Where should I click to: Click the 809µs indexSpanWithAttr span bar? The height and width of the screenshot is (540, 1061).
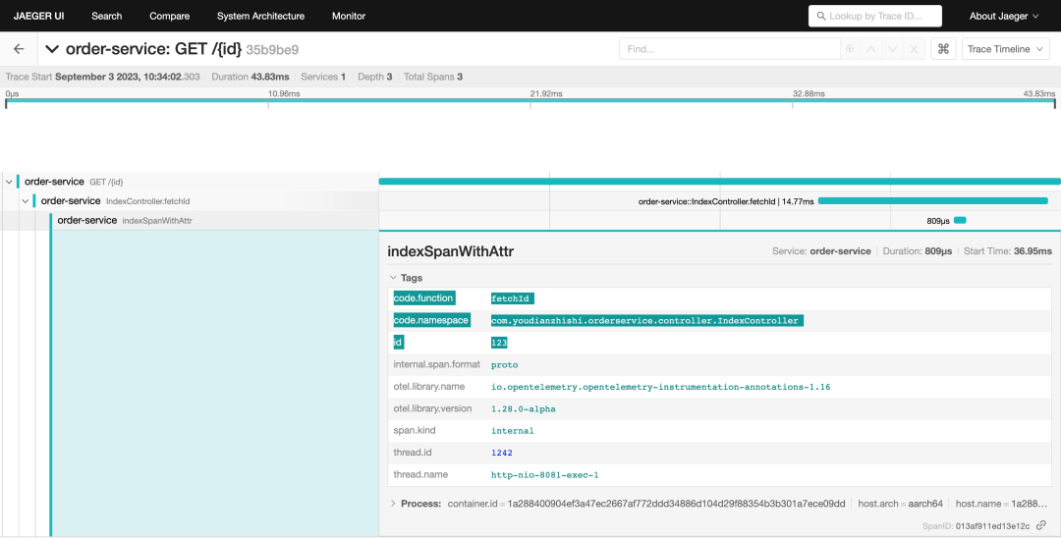point(960,220)
